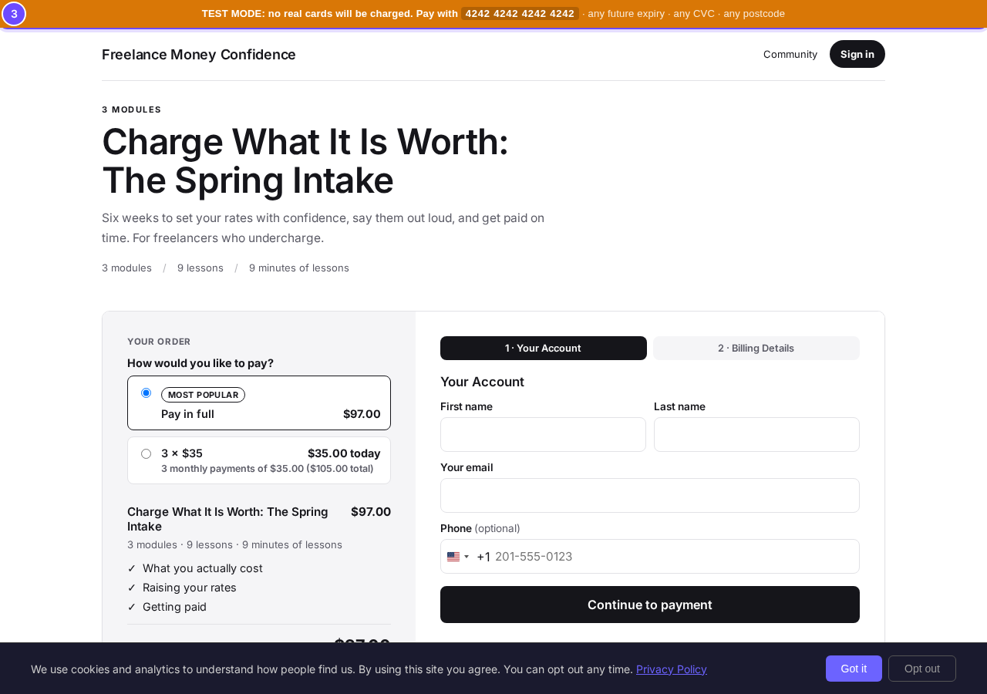This screenshot has width=987, height=694.
Task: Click the small caret beside the US flag
Action: tap(467, 557)
